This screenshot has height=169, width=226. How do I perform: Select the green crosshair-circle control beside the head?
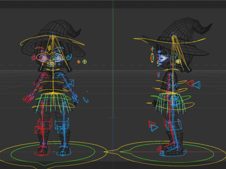click(x=84, y=61)
